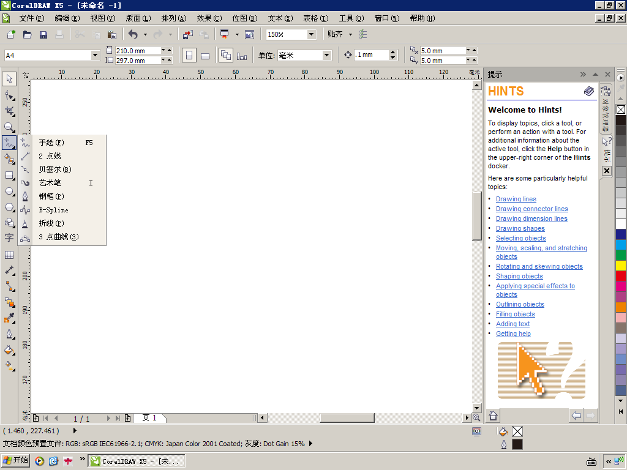This screenshot has height=470, width=627.
Task: Click the horizontal scrollbar thumb
Action: point(347,418)
